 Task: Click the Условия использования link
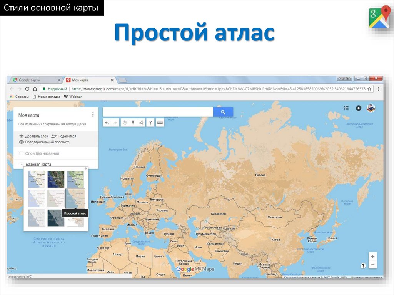tap(366, 277)
